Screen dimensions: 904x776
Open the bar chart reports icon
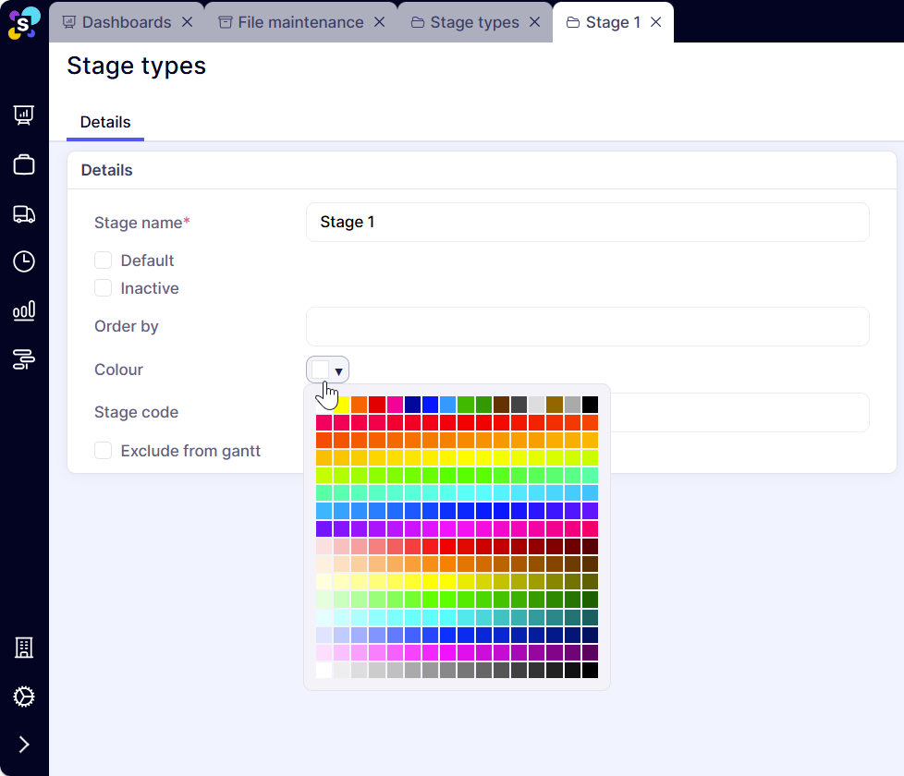[x=24, y=310]
